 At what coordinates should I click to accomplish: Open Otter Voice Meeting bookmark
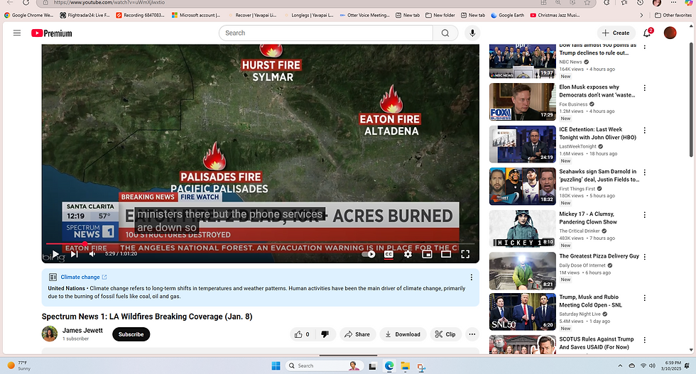coord(364,15)
